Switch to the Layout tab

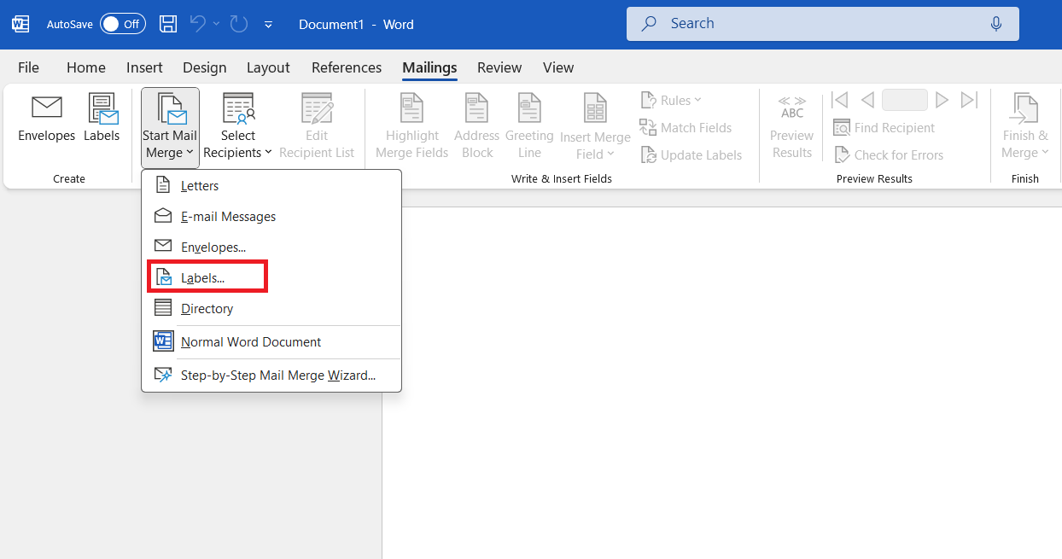click(x=268, y=67)
